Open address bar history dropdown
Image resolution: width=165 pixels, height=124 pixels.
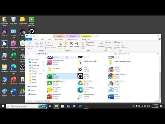113,54
